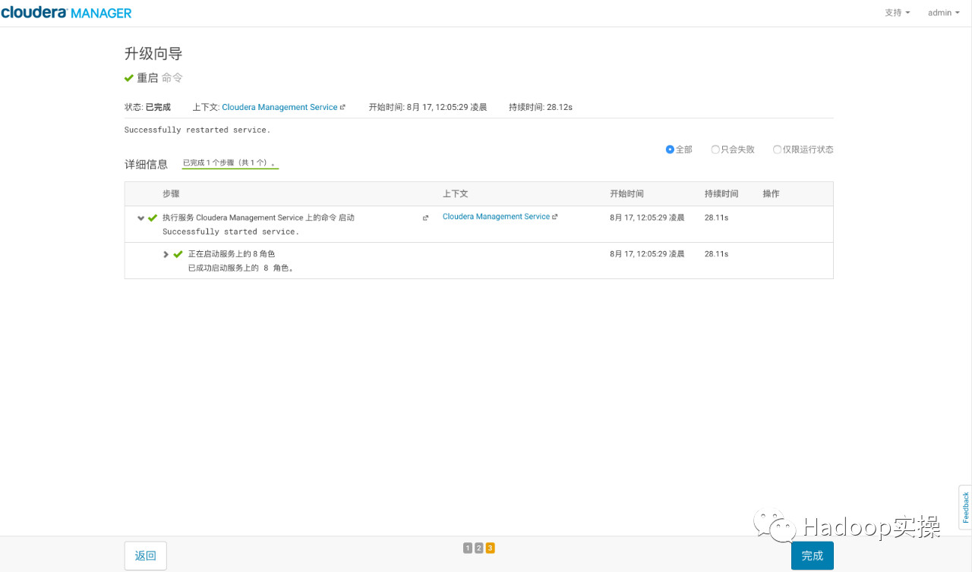Click the 完成 button
The height and width of the screenshot is (572, 972).
pyautogui.click(x=813, y=555)
